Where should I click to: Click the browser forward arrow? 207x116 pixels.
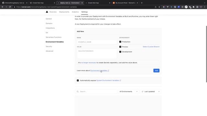point(6,7)
